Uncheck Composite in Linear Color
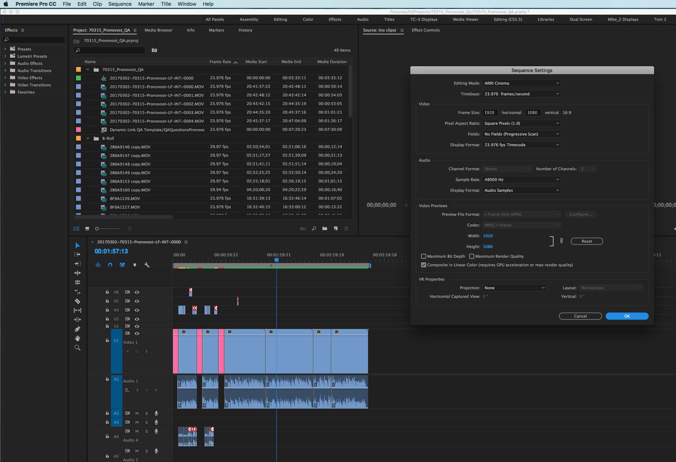Image resolution: width=676 pixels, height=462 pixels. 424,265
